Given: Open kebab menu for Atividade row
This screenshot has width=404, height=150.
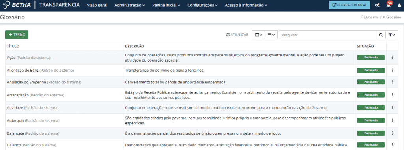Looking at the screenshot, I should (x=392, y=107).
